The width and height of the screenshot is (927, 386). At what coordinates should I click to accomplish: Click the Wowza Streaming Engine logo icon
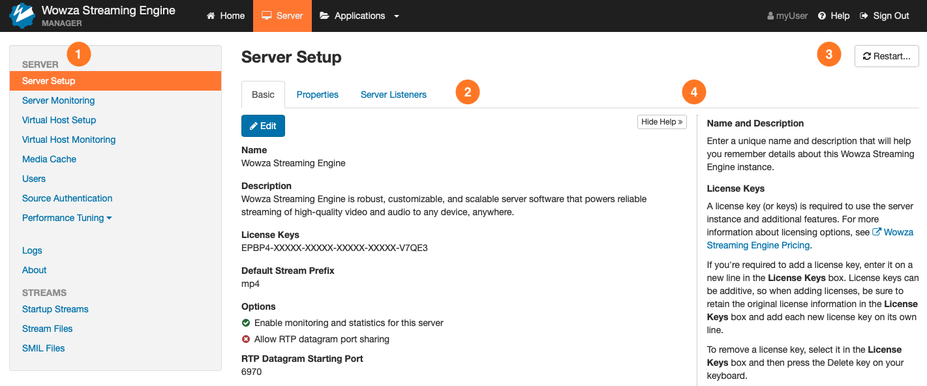22,16
